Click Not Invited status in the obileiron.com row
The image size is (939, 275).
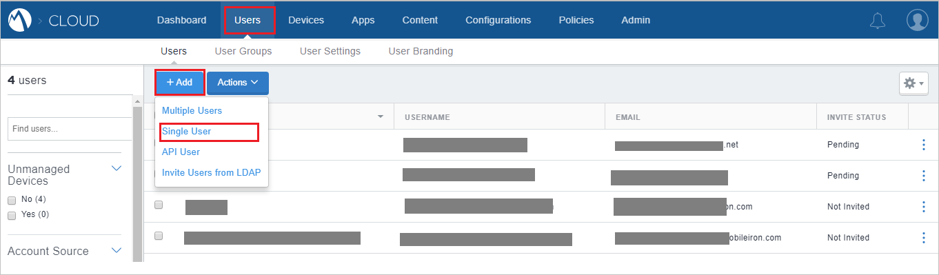click(848, 238)
